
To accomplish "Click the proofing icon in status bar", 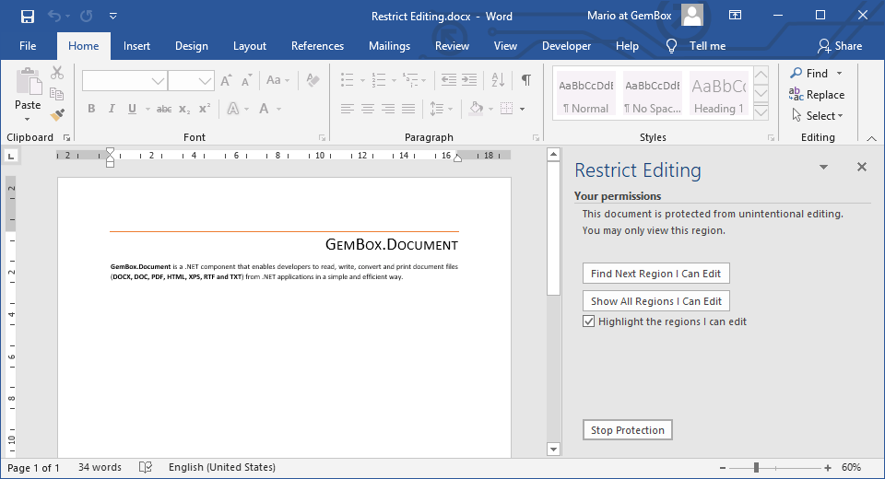I will pos(146,467).
